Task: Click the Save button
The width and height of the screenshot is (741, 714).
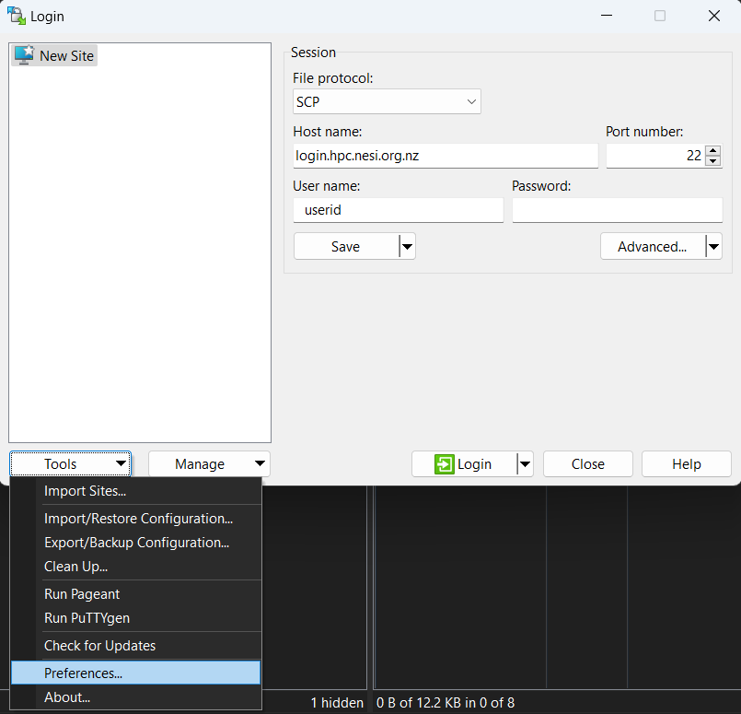Action: pyautogui.click(x=347, y=246)
